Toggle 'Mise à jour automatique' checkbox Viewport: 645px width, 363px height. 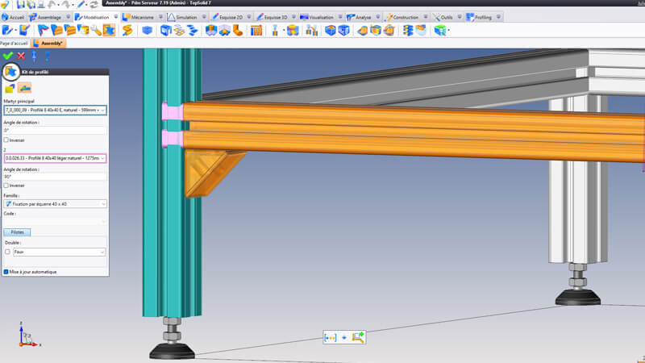coord(7,272)
